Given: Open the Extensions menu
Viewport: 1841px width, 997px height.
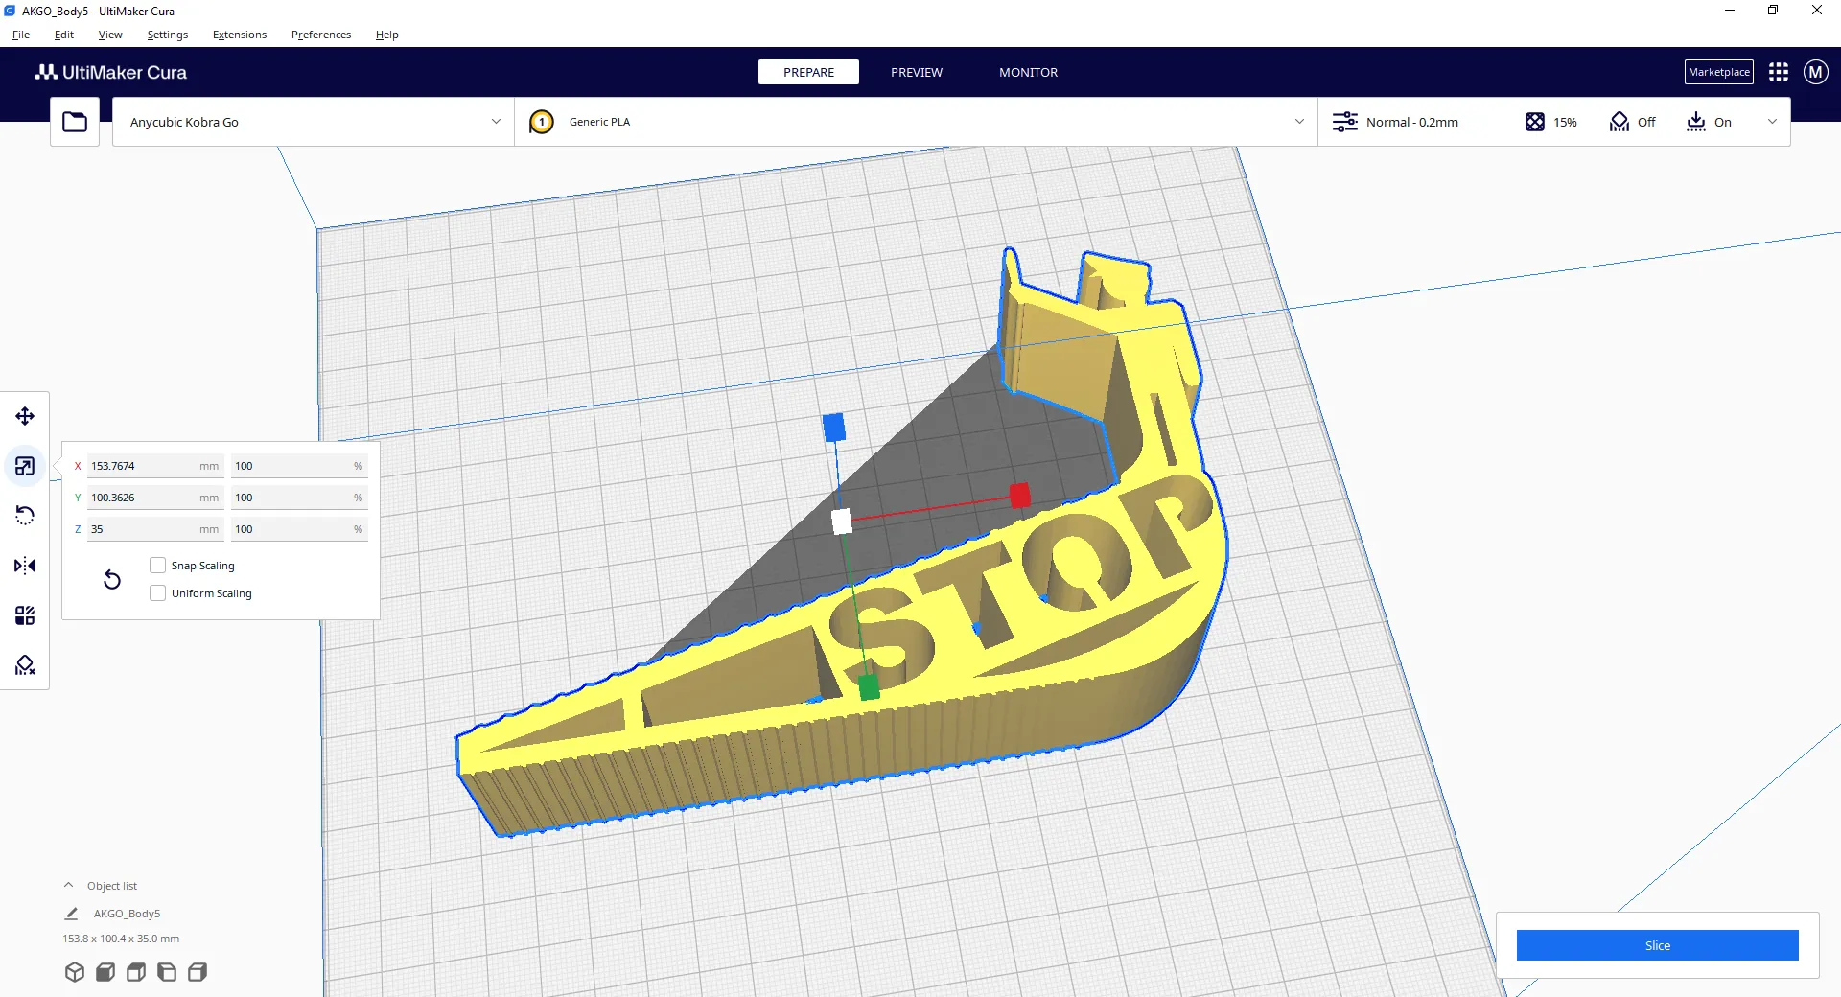Looking at the screenshot, I should [240, 35].
